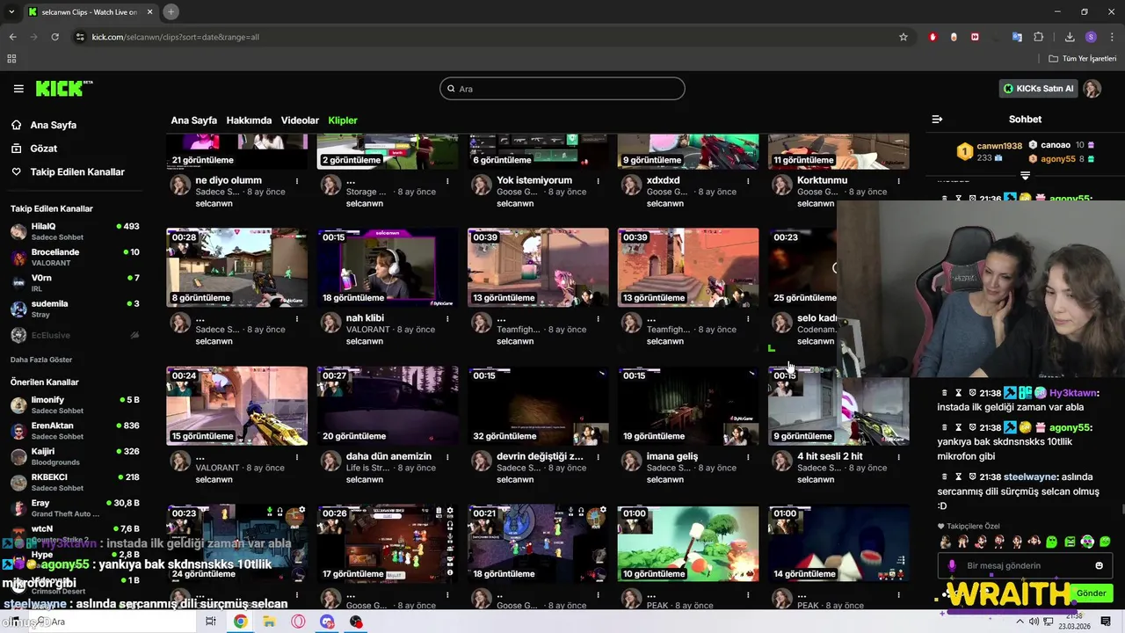Reload the page in Chrome
The width and height of the screenshot is (1125, 633).
click(x=54, y=37)
